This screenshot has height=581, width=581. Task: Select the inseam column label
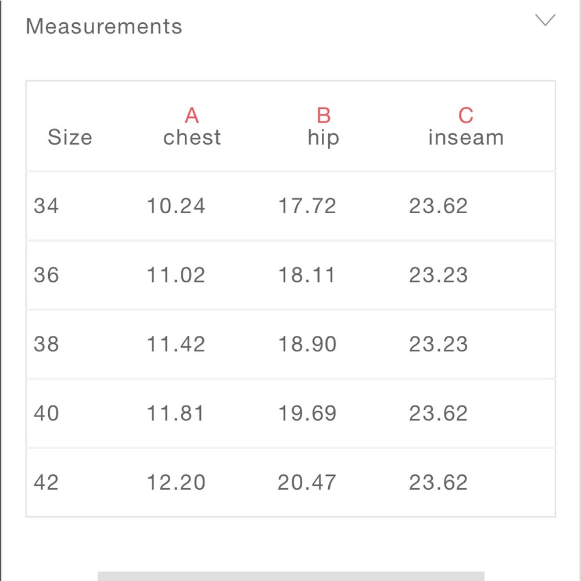(x=466, y=138)
